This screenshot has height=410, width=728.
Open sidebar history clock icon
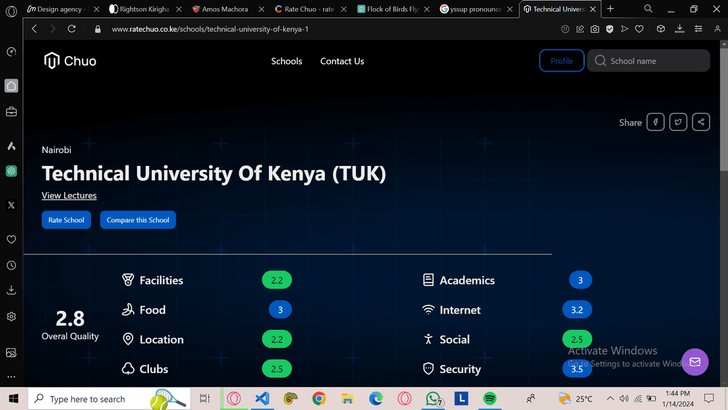(x=11, y=266)
